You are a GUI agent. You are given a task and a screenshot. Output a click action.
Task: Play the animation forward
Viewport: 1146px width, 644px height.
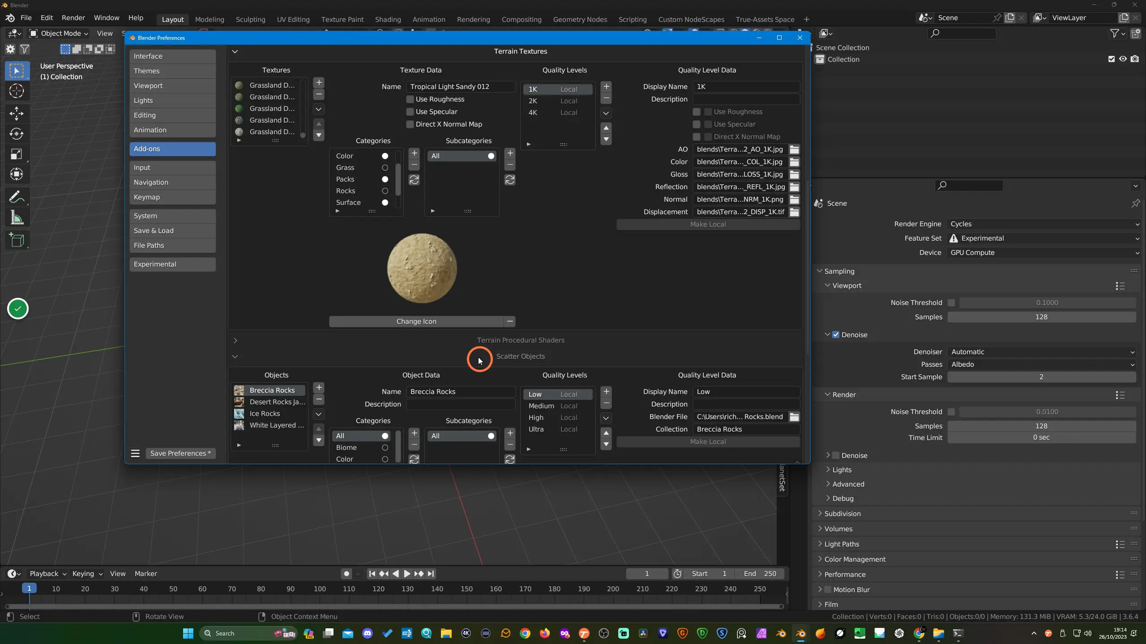[x=407, y=574]
